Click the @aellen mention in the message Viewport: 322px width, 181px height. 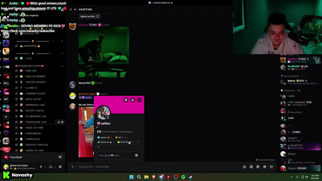[x=86, y=98]
